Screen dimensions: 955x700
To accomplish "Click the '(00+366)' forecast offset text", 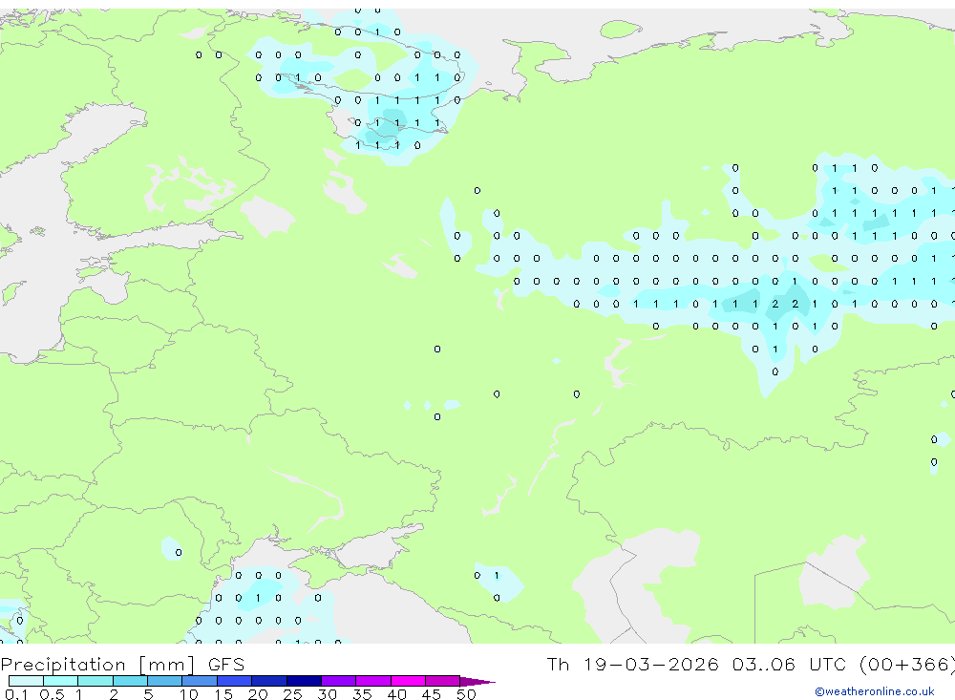I will click(x=907, y=665).
